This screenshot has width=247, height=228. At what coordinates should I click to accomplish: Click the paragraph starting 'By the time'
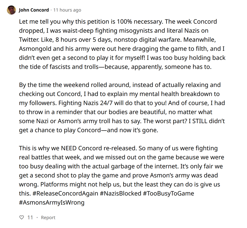[122, 107]
